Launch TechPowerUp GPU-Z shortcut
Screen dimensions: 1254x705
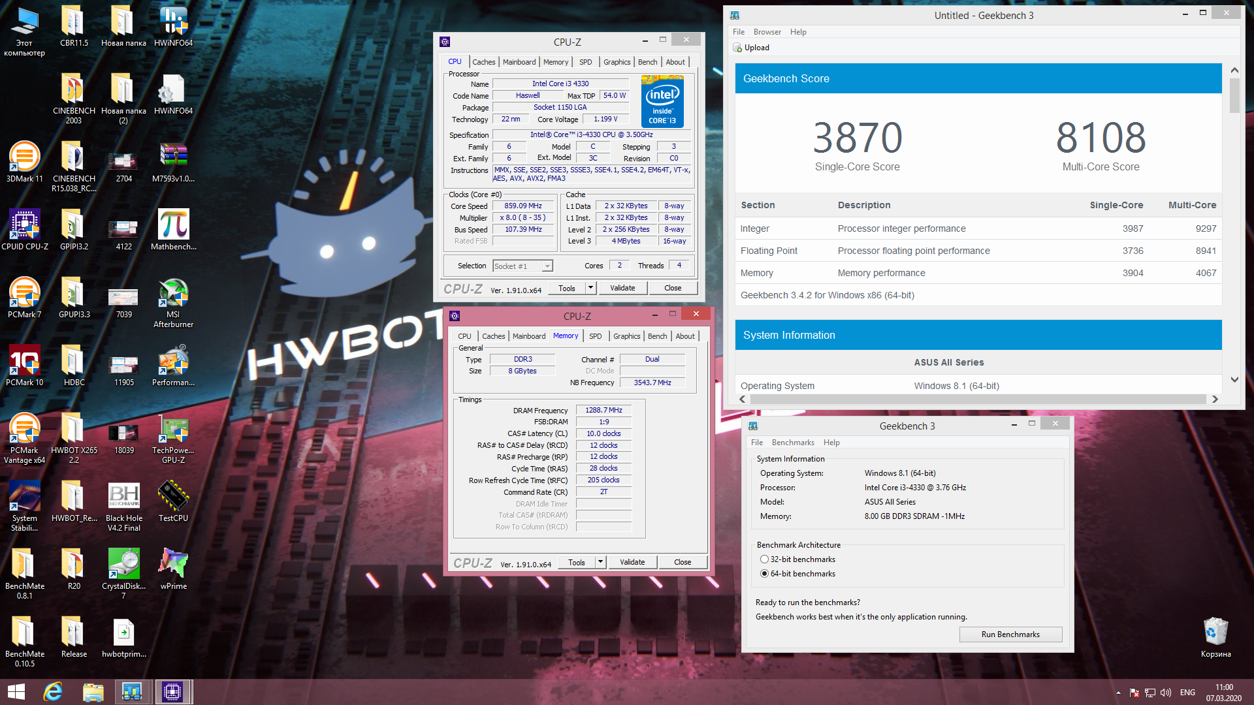[173, 439]
